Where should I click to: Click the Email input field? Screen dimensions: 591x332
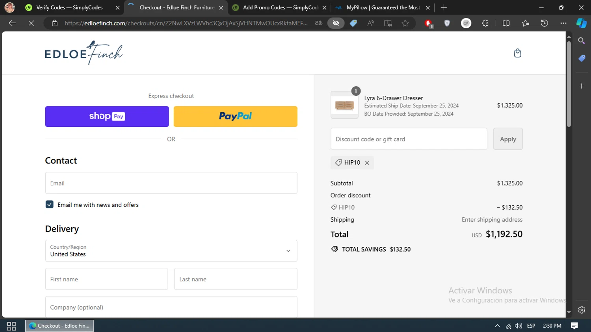click(171, 183)
